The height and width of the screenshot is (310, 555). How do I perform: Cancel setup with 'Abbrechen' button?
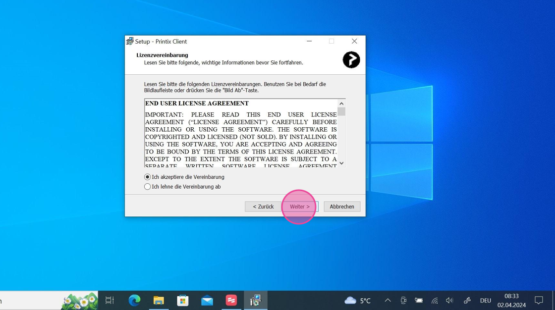point(342,207)
